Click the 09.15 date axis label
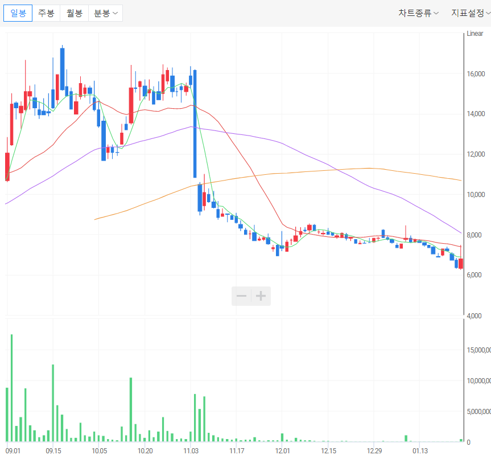 tap(53, 451)
